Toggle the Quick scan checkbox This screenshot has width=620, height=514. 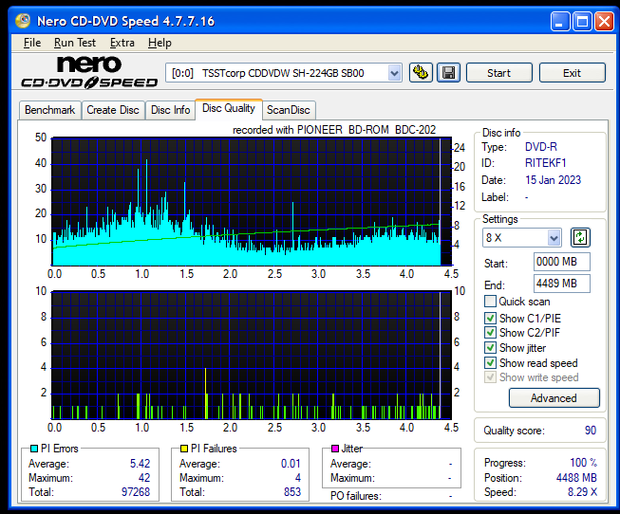tap(490, 302)
